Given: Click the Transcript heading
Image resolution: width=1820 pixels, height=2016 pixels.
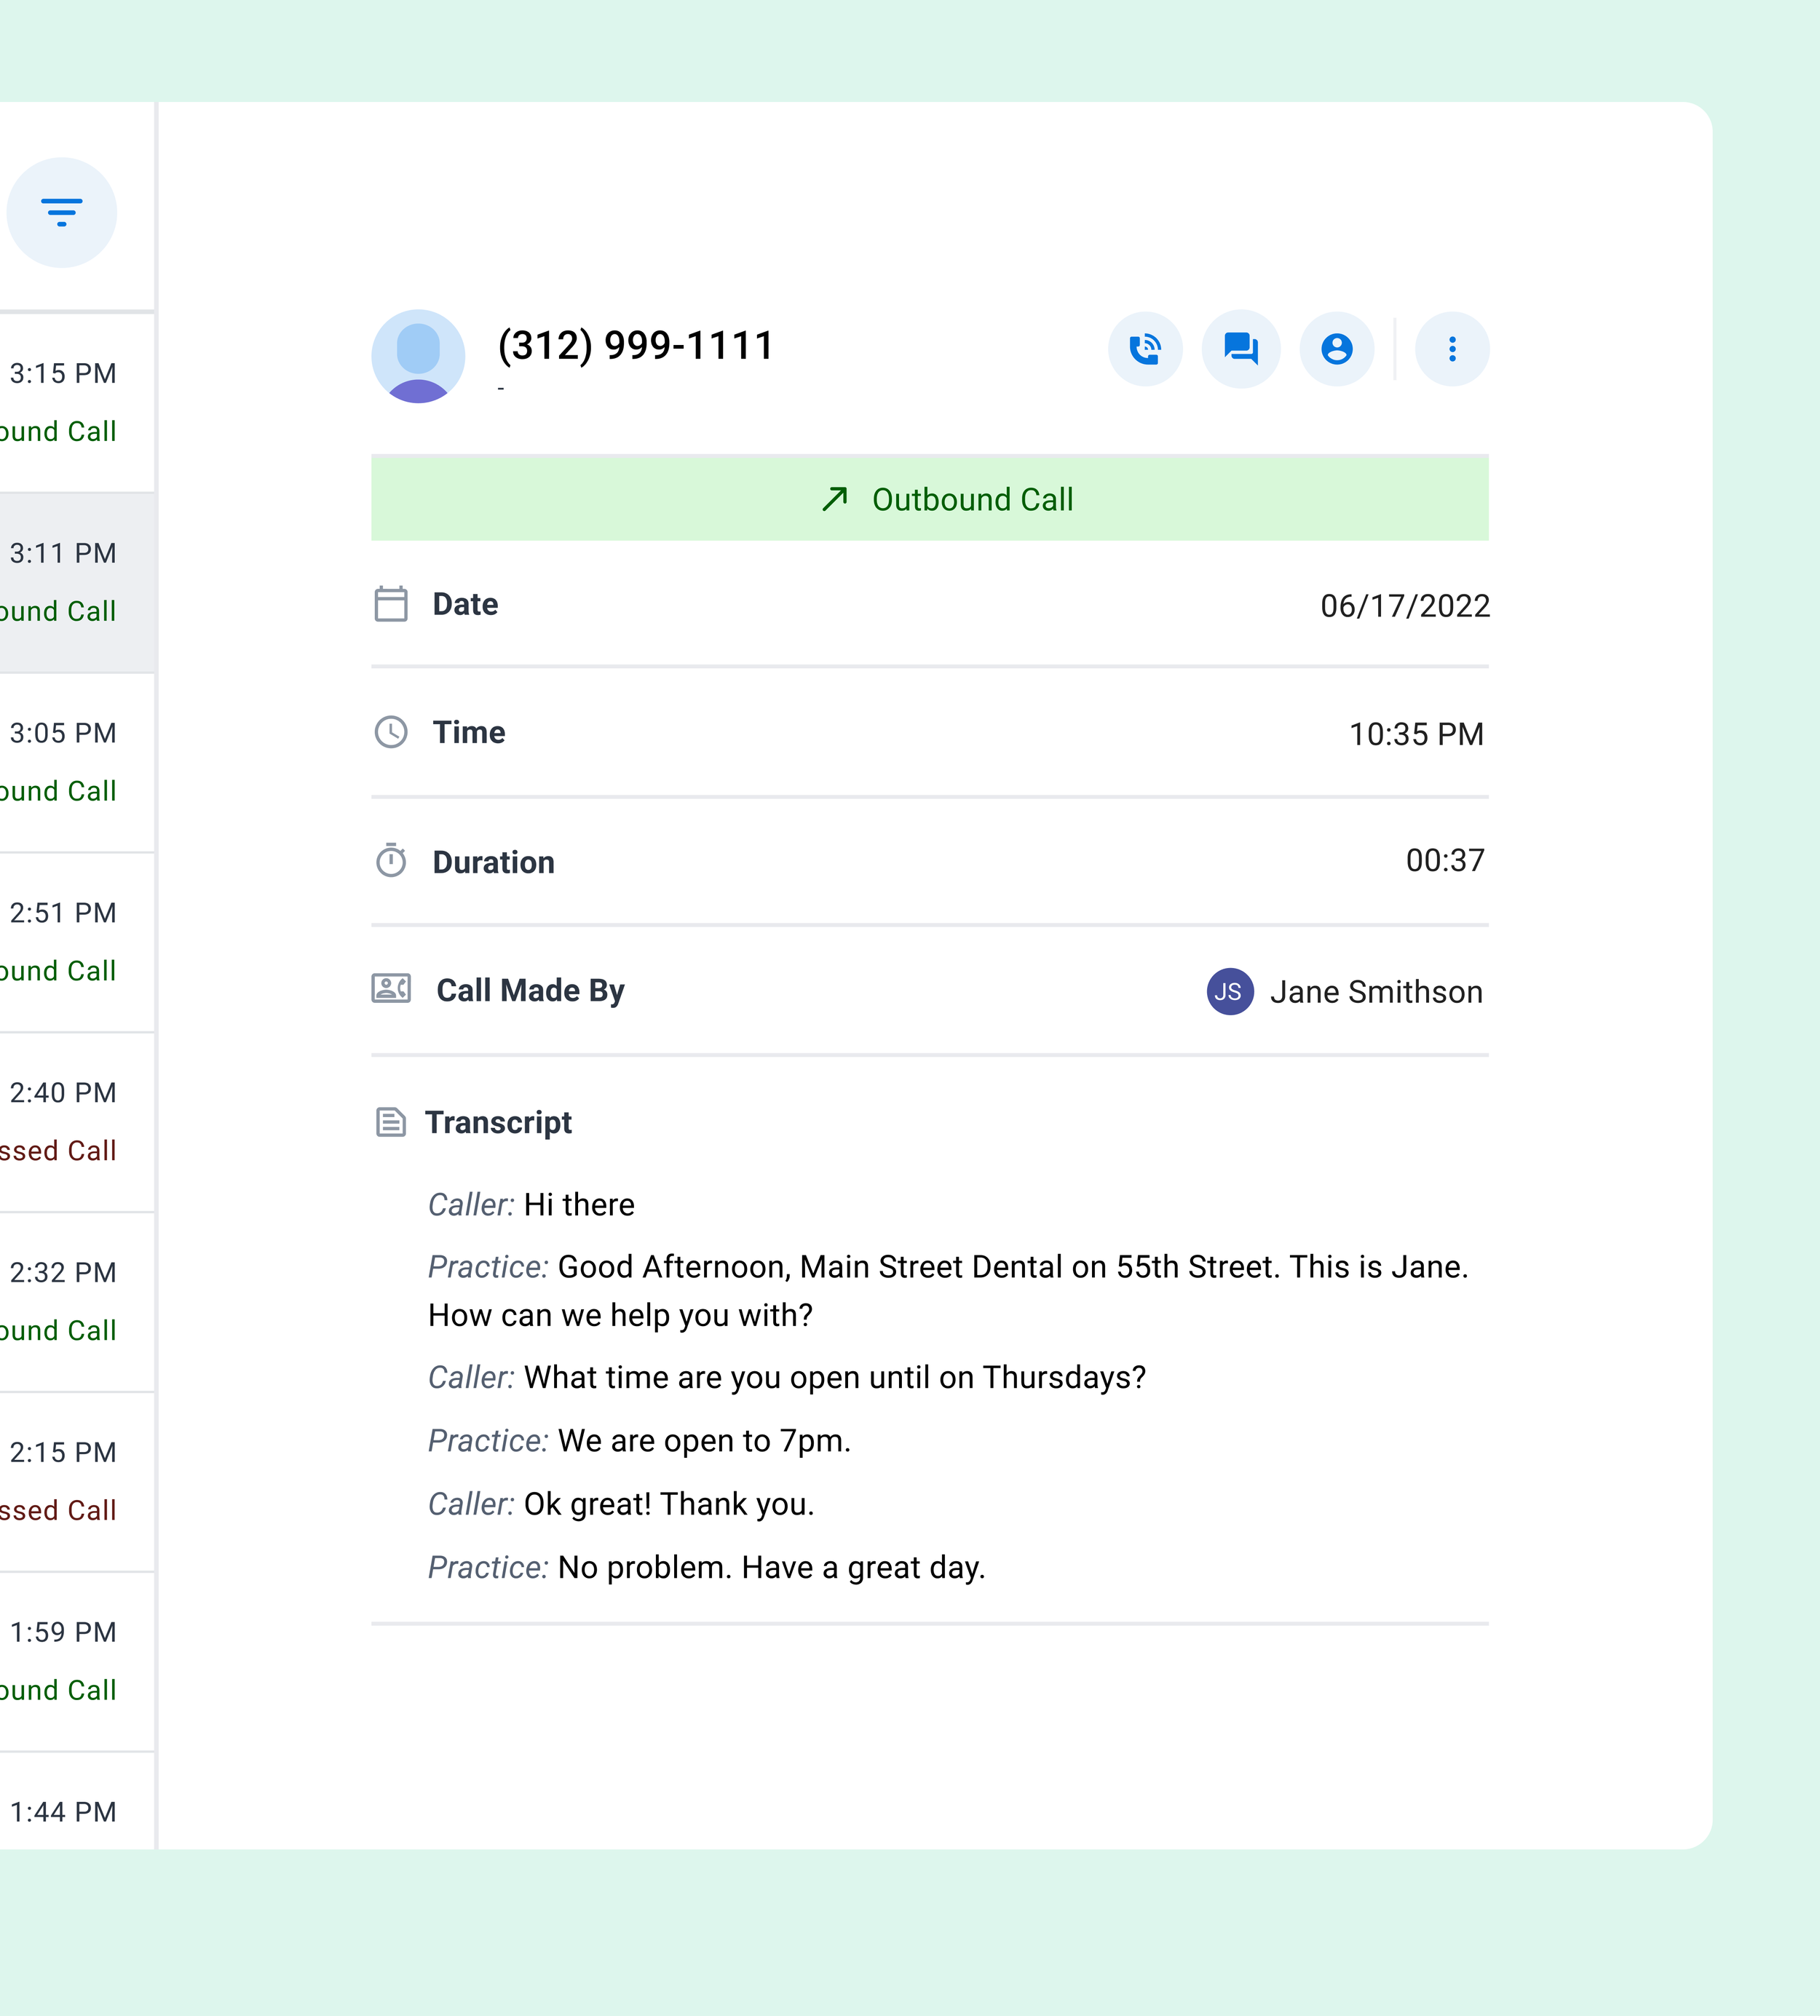Looking at the screenshot, I should [498, 1122].
